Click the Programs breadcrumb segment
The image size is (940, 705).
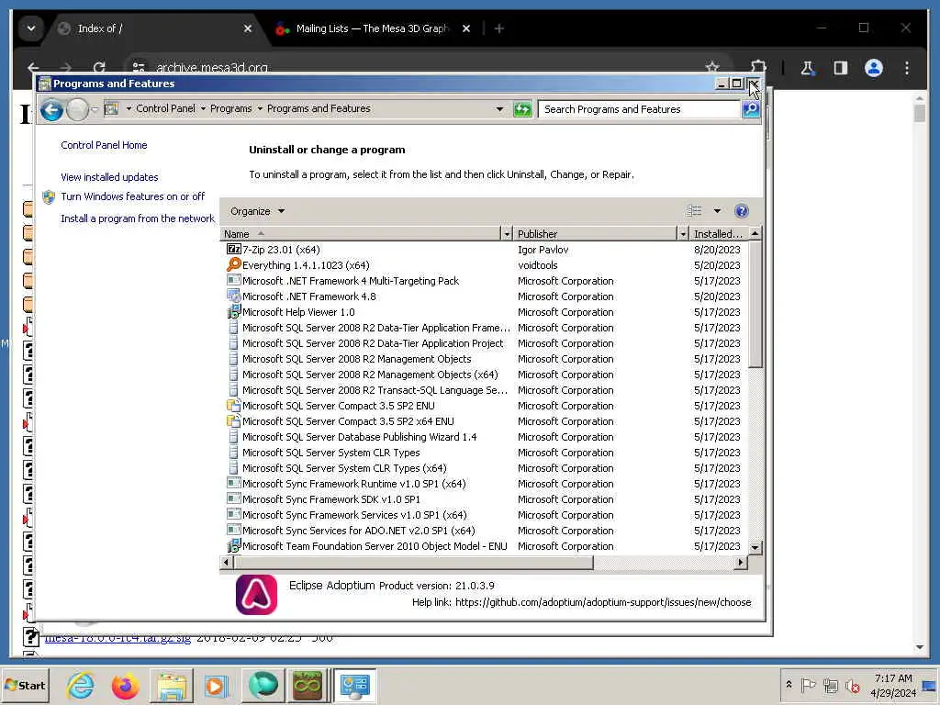[x=230, y=108]
